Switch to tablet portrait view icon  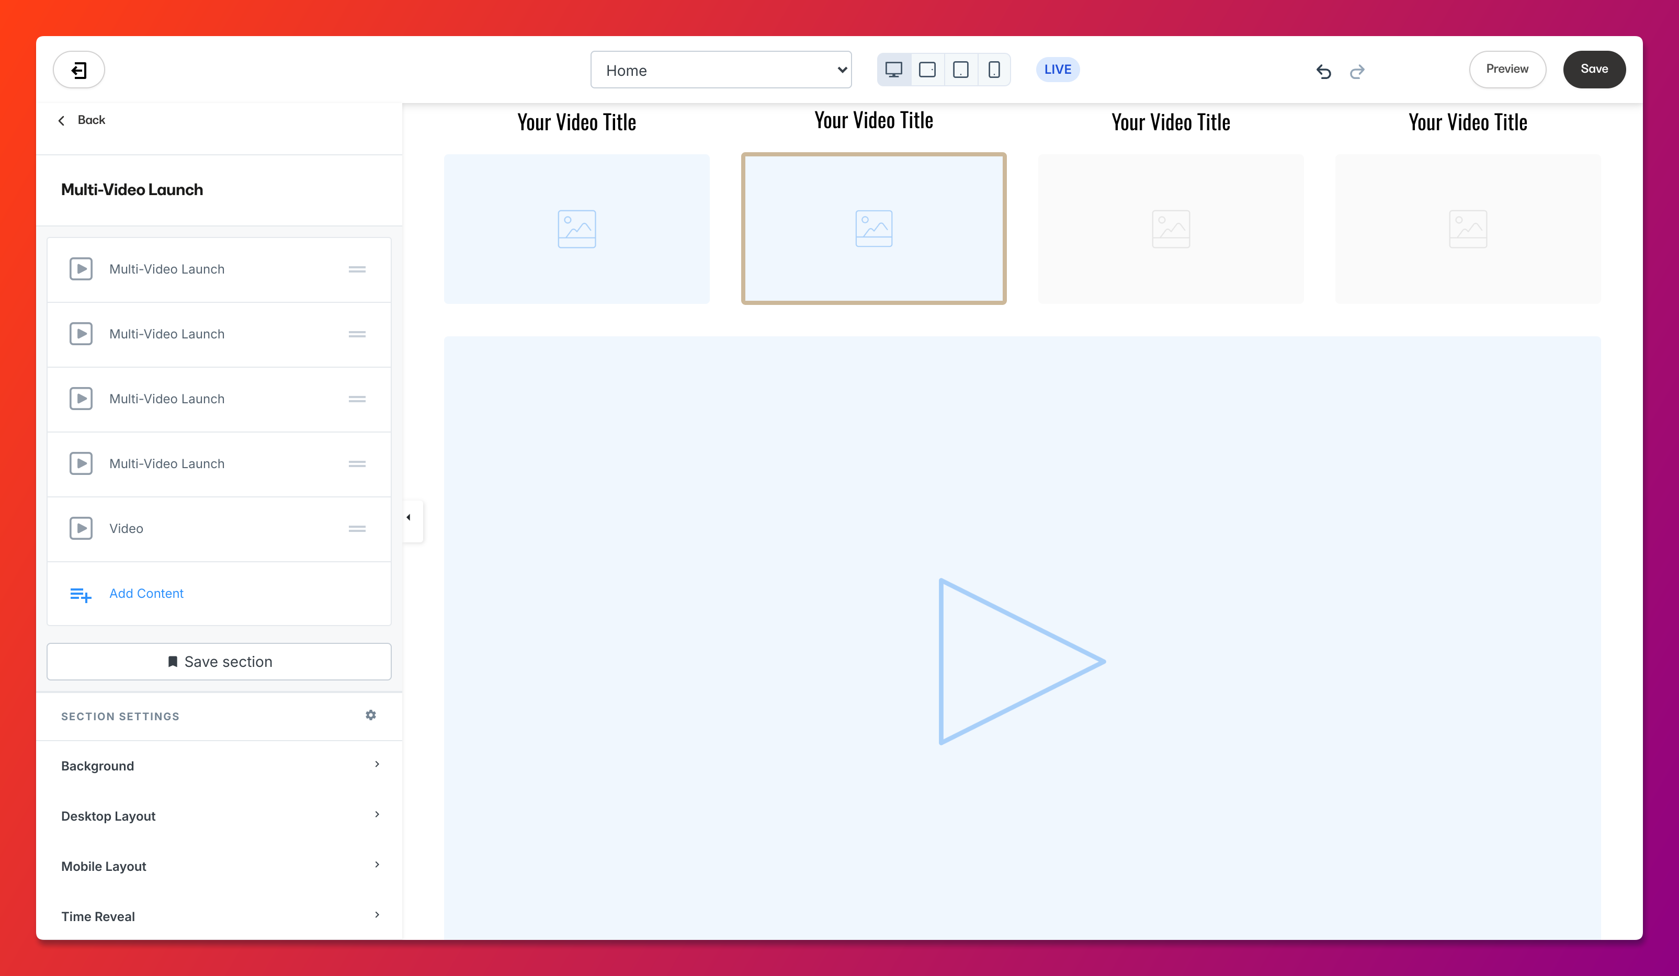[x=960, y=69]
